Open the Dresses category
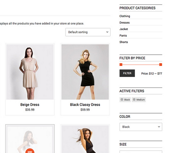 pyautogui.click(x=124, y=23)
